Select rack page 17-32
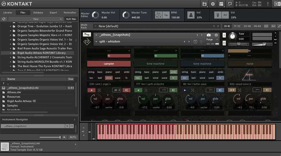 point(237,26)
